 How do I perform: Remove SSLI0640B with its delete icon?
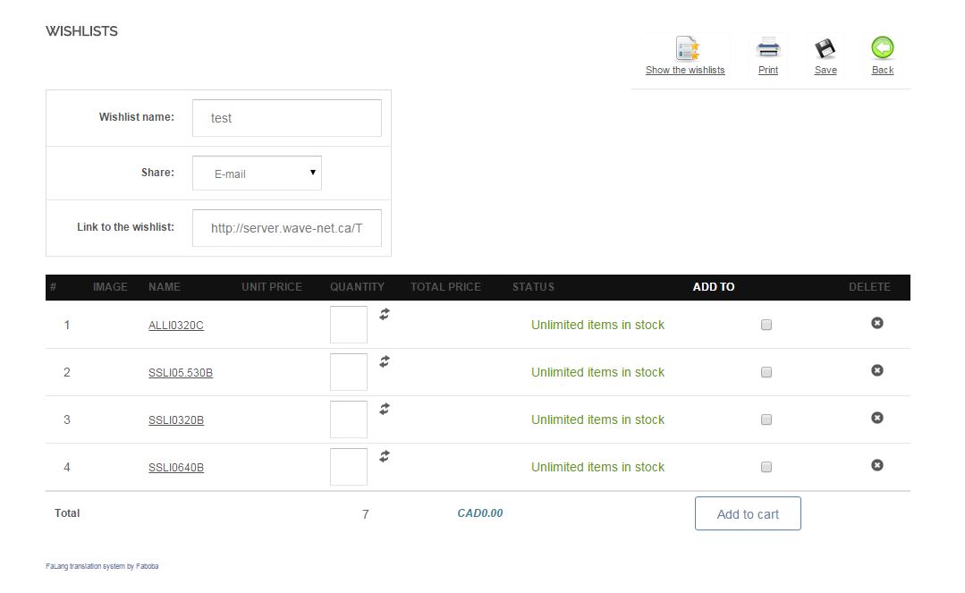[x=877, y=465]
